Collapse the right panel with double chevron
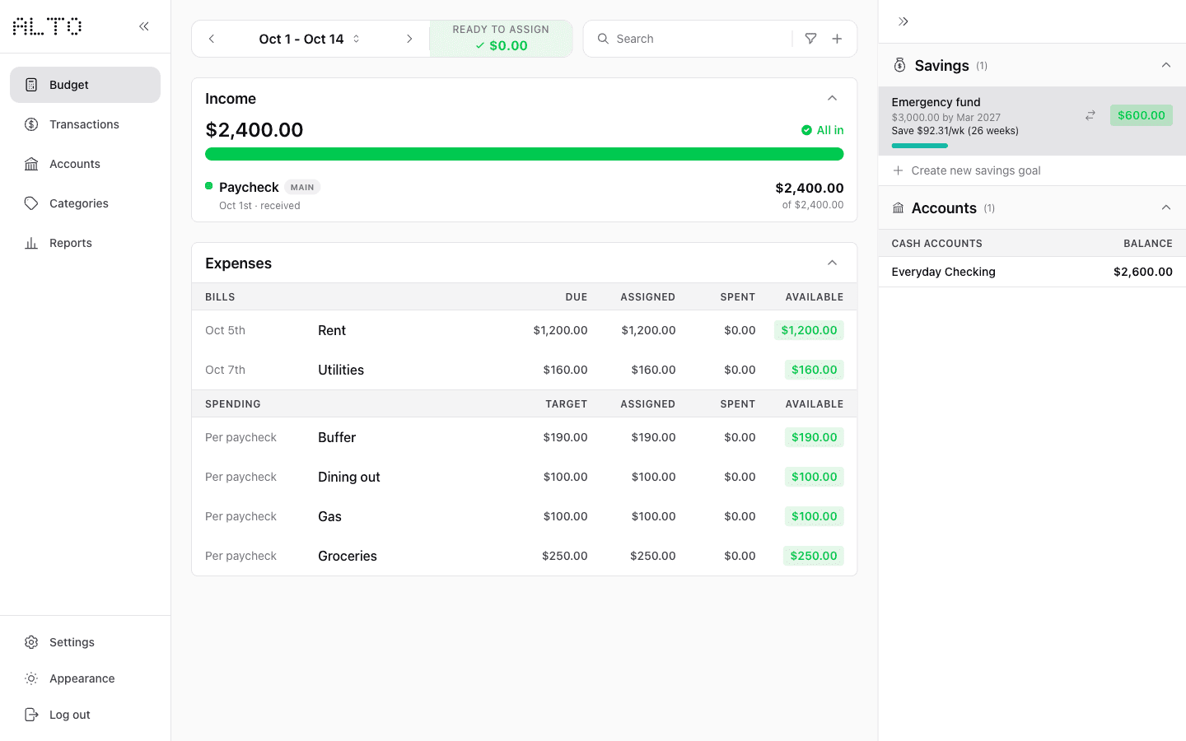This screenshot has width=1186, height=741. click(904, 21)
